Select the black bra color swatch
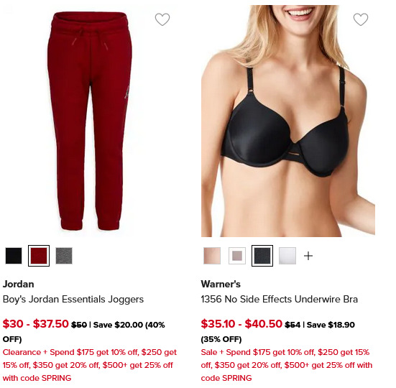Screen dimensions: 396x388 pyautogui.click(x=262, y=256)
